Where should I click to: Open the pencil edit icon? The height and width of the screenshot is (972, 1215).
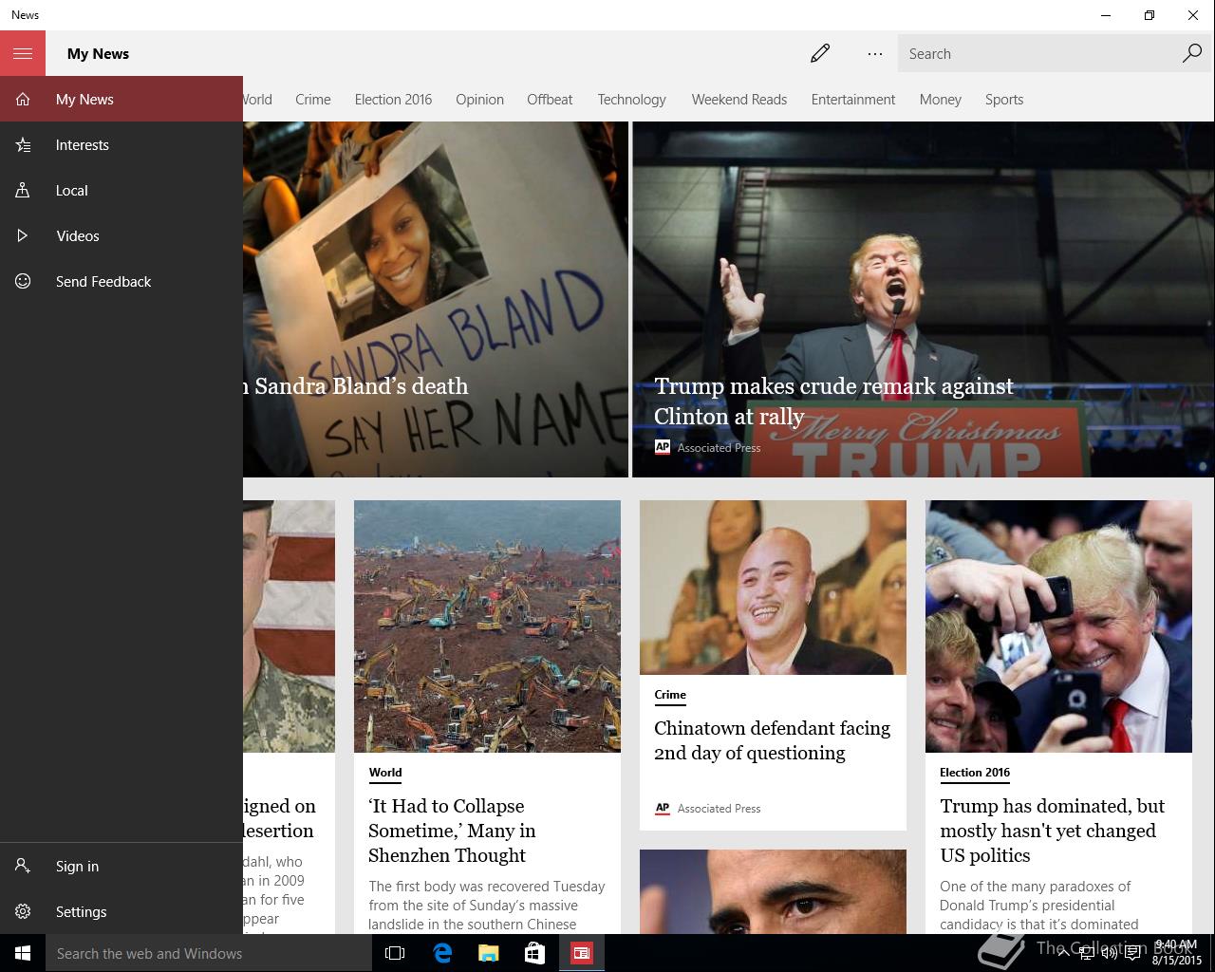tap(820, 53)
